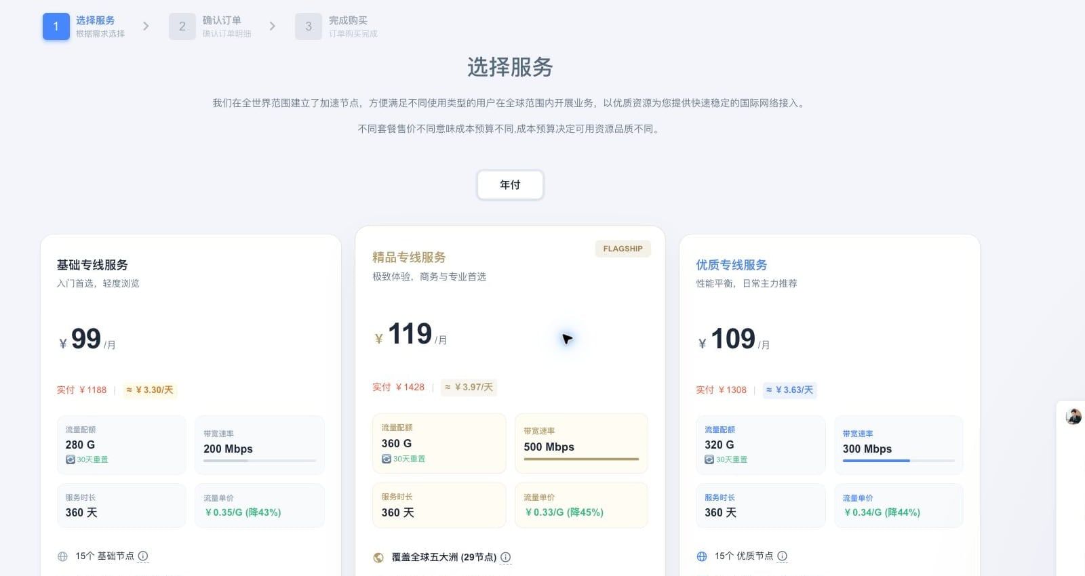Click the 年付 billing cycle button
Viewport: 1085px width, 576px height.
click(x=510, y=185)
